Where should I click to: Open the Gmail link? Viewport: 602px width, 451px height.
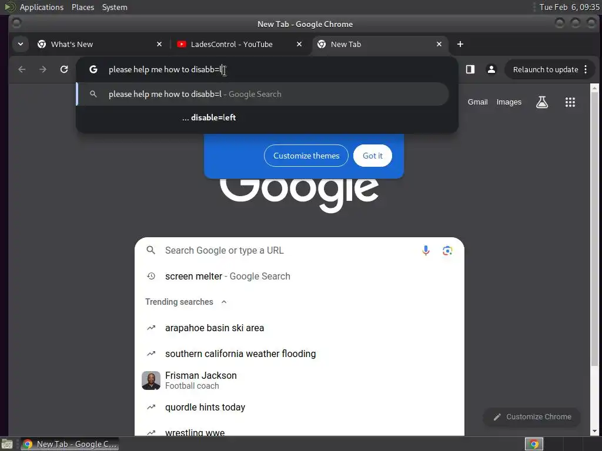(477, 102)
